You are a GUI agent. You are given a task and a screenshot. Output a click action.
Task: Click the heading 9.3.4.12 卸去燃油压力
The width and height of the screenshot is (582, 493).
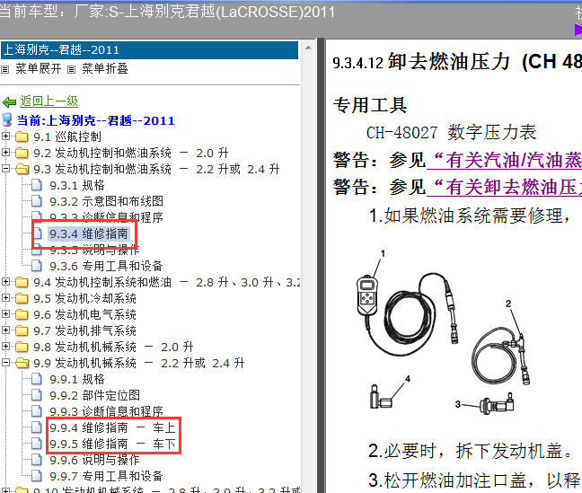[457, 62]
